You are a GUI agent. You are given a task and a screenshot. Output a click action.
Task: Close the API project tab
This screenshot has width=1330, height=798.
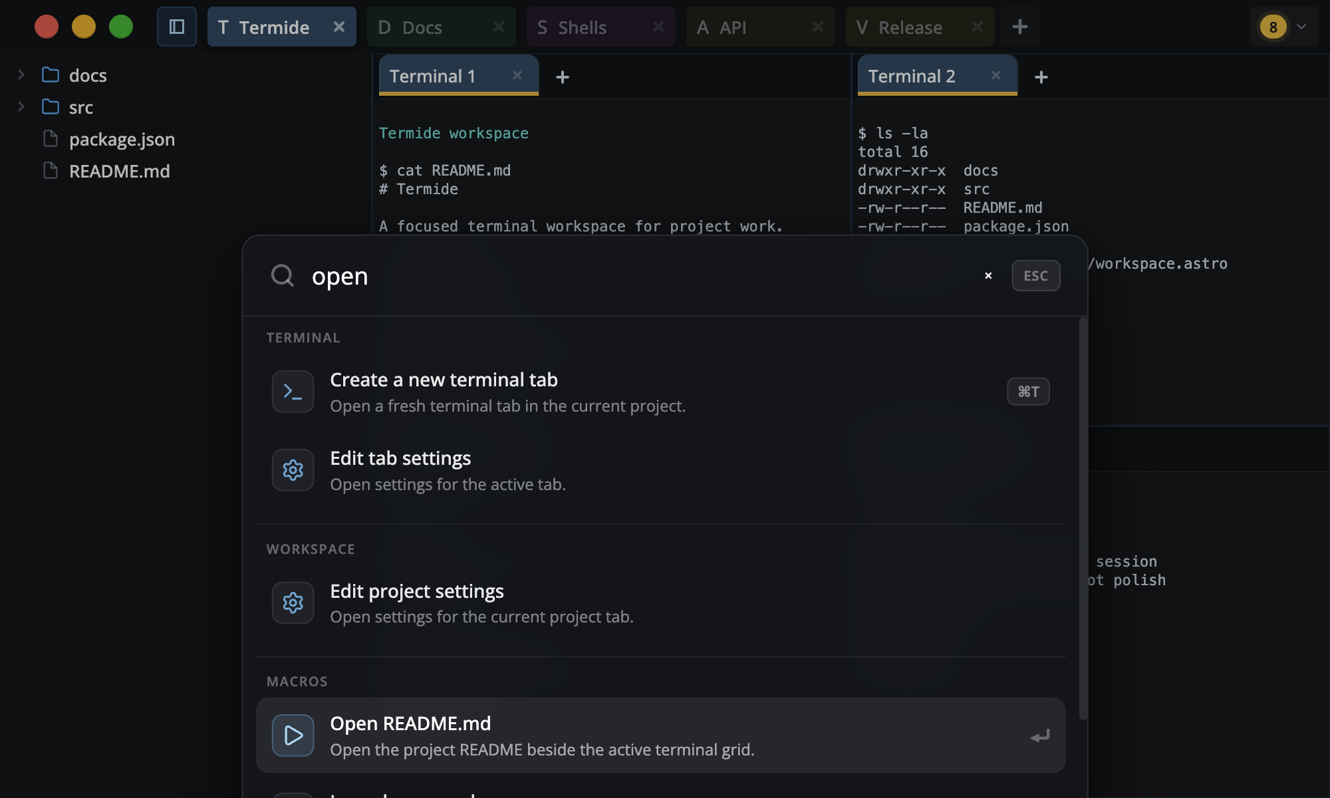click(818, 27)
